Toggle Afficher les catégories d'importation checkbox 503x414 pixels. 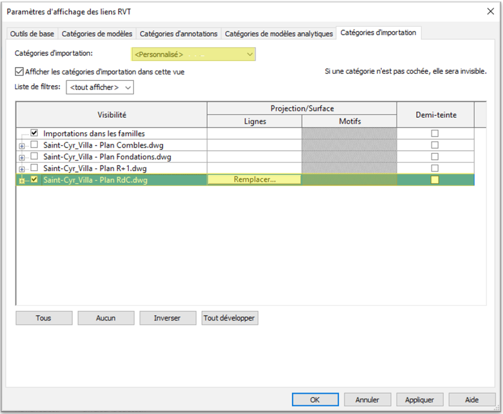tap(19, 72)
